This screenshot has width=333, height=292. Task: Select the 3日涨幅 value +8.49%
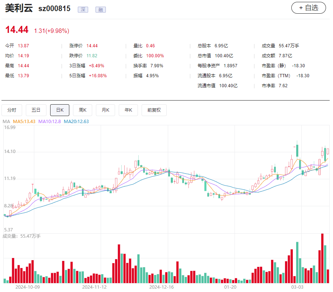(x=96, y=66)
